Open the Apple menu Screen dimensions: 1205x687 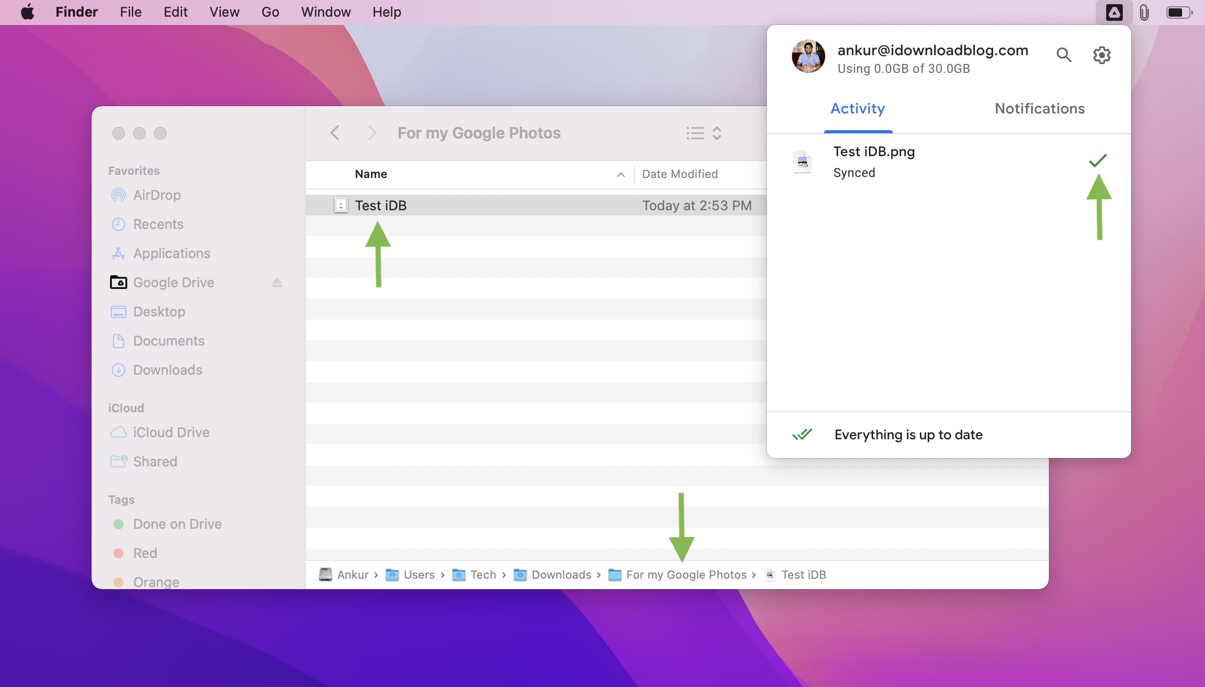coord(28,12)
